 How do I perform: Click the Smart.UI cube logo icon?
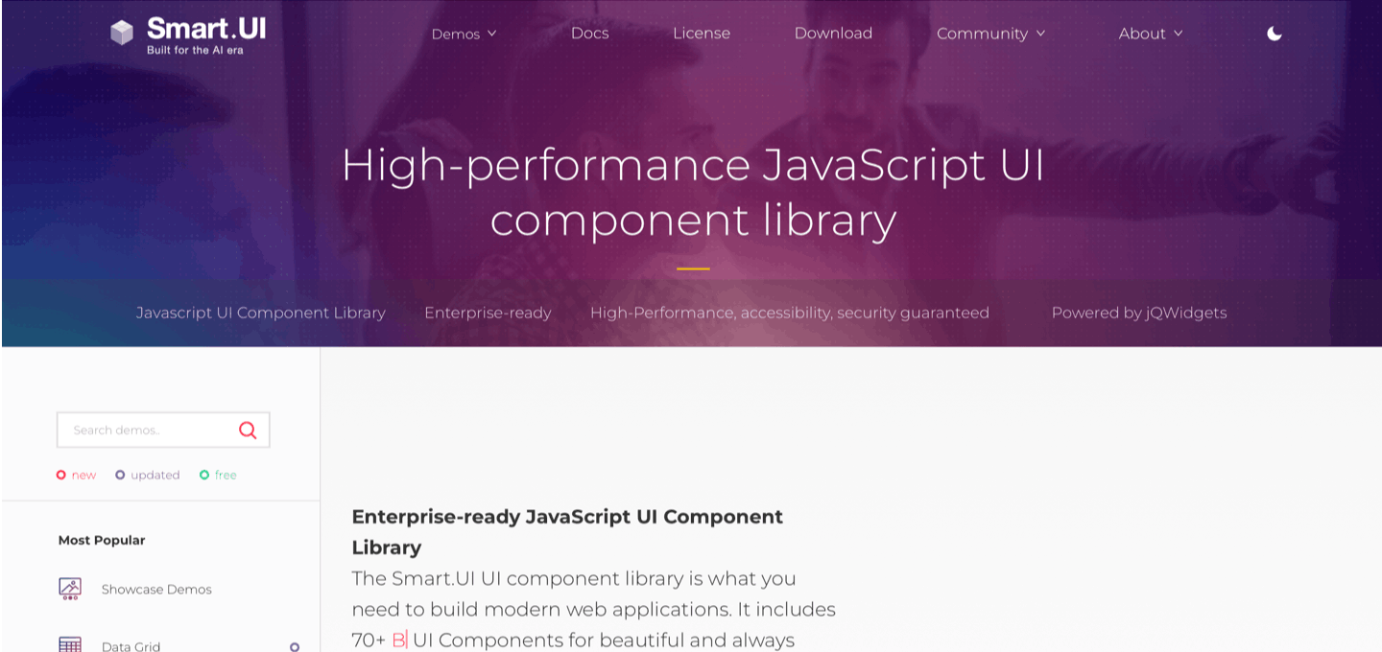pos(122,33)
